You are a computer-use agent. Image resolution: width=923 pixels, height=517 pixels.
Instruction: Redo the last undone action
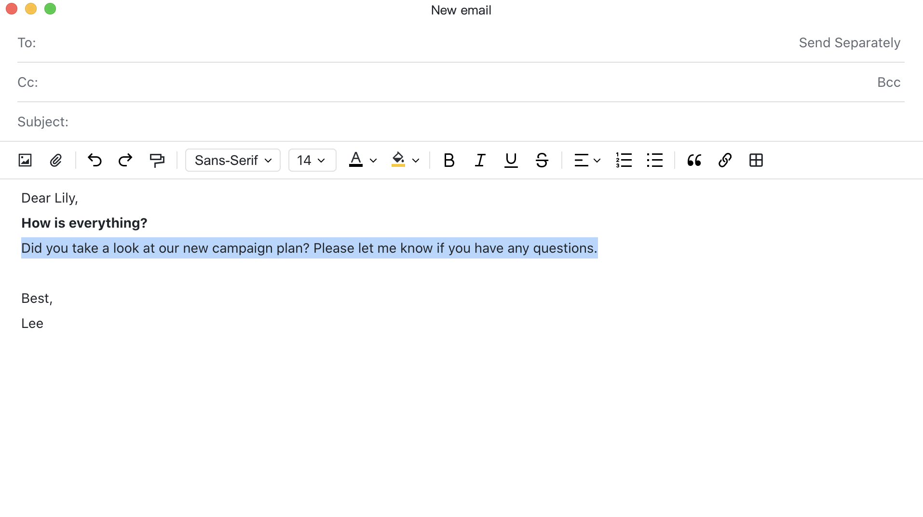click(125, 160)
